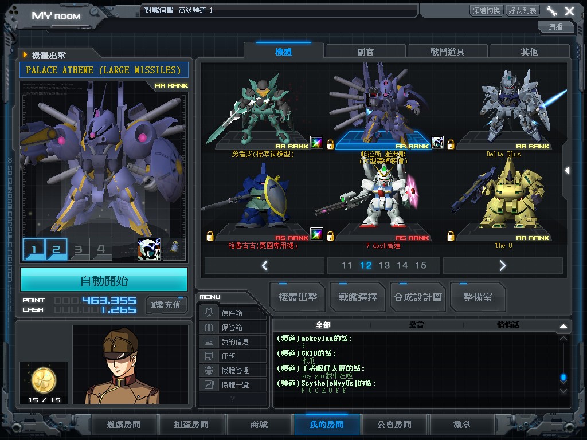Switch to the 戰鬥道具 tab
This screenshot has width=587, height=440.
pyautogui.click(x=447, y=52)
